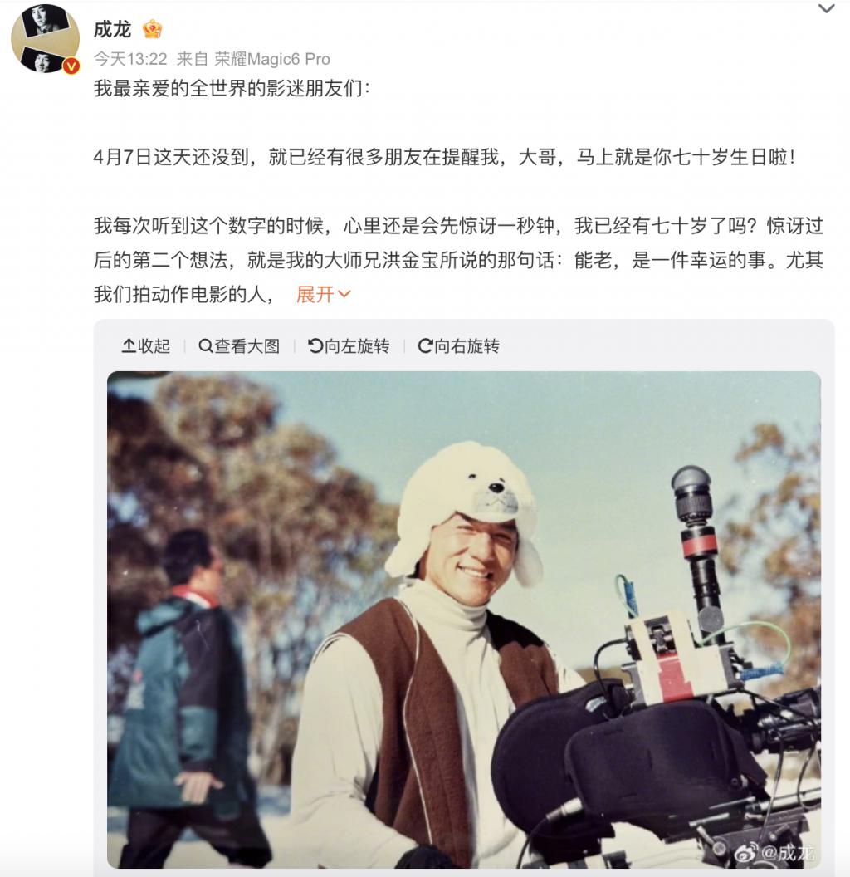
Task: Open the 成龙 username link
Action: pos(112,29)
